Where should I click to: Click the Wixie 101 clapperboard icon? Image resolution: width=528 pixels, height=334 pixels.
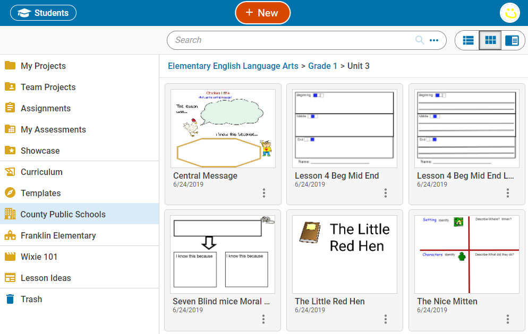pos(10,257)
